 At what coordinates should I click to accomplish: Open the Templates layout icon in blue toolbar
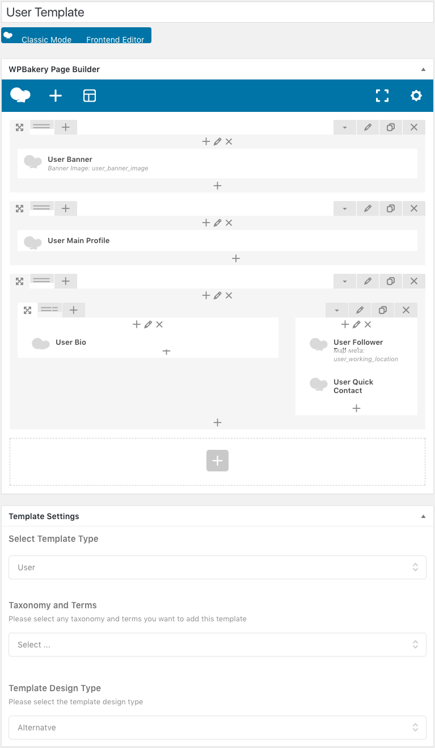pyautogui.click(x=90, y=96)
